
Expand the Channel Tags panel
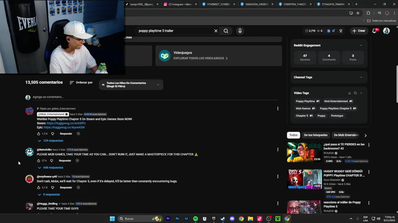[361, 77]
